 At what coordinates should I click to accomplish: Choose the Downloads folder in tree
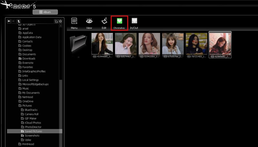click(29, 58)
